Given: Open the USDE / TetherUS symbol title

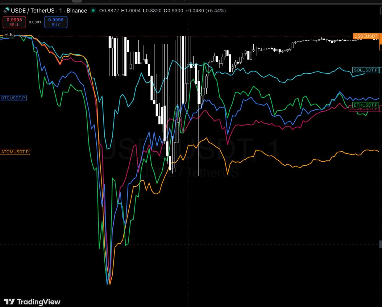Looking at the screenshot, I should coord(33,11).
